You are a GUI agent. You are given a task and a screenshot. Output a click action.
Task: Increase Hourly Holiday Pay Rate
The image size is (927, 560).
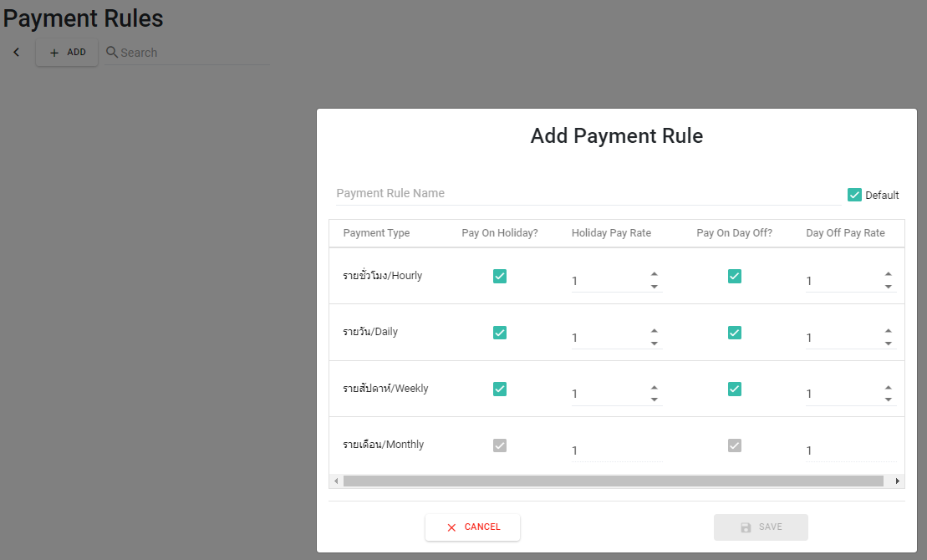pyautogui.click(x=655, y=274)
